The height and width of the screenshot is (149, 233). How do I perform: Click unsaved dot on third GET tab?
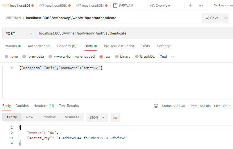tap(106, 6)
